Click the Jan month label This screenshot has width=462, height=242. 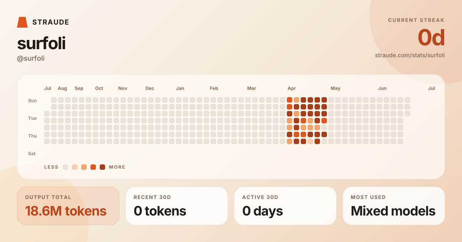(x=180, y=88)
